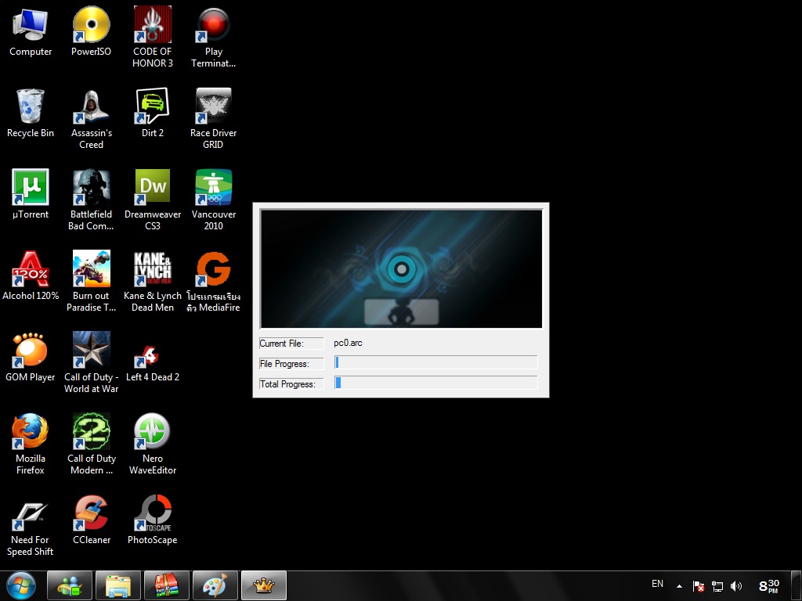Open the volume speaker tray icon
This screenshot has width=802, height=601.
(736, 586)
